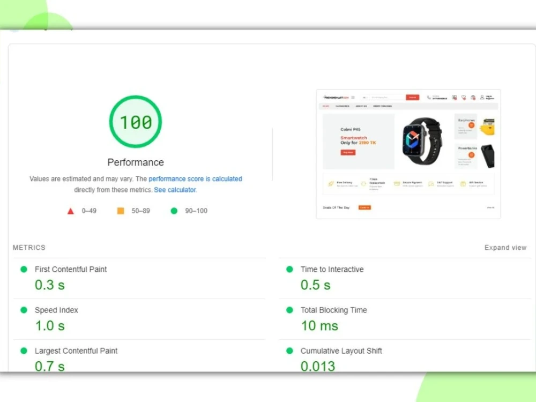Click the '0.5 s' Time to Interactive value
The height and width of the screenshot is (402, 536).
(x=316, y=285)
